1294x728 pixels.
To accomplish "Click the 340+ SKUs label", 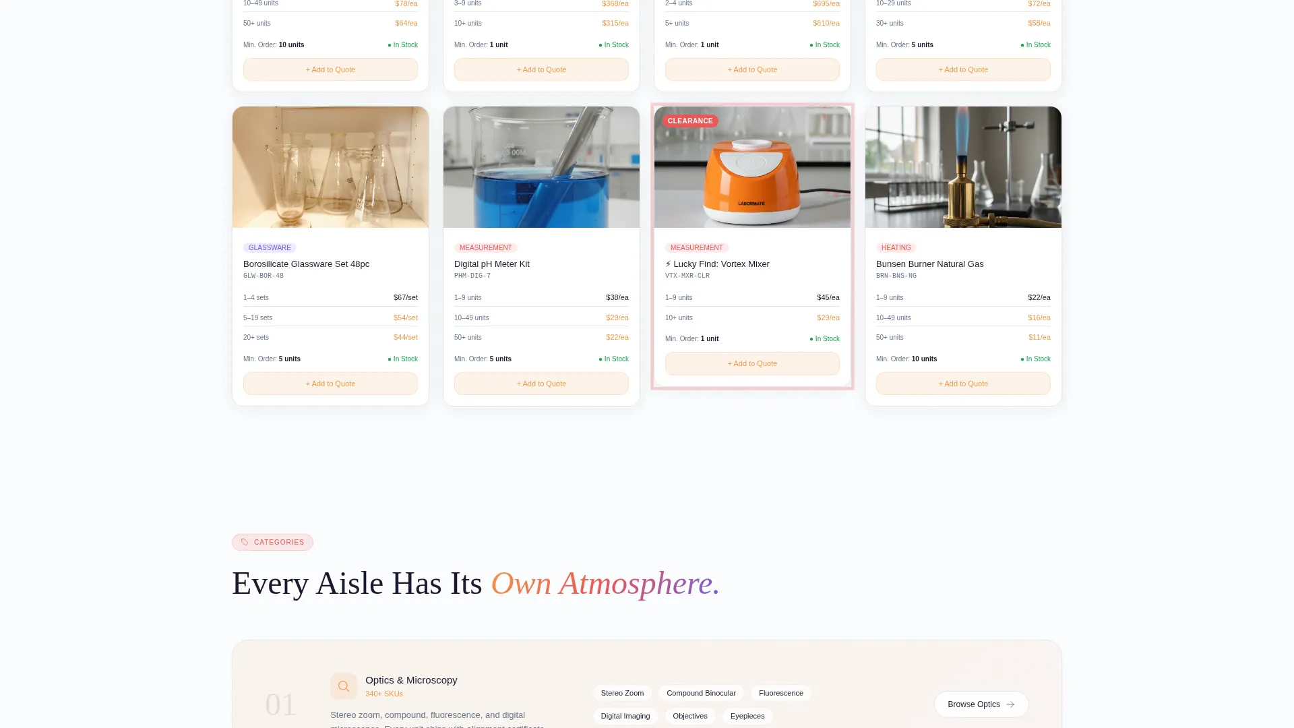I will 384,694.
